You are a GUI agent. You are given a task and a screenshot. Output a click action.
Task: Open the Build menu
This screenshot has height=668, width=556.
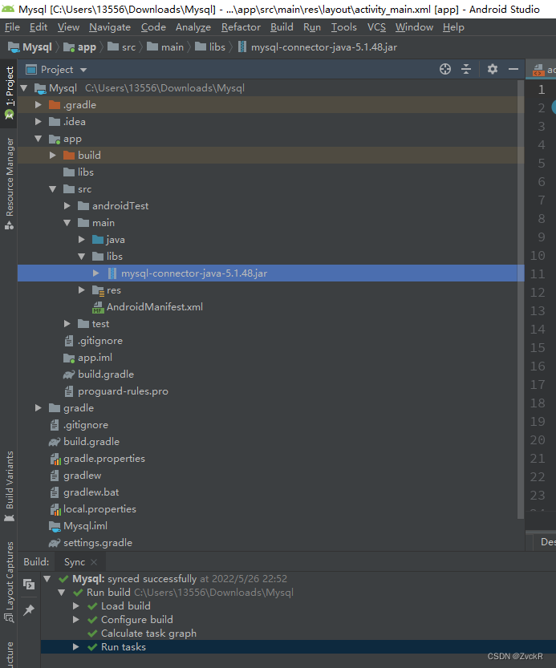coord(282,27)
